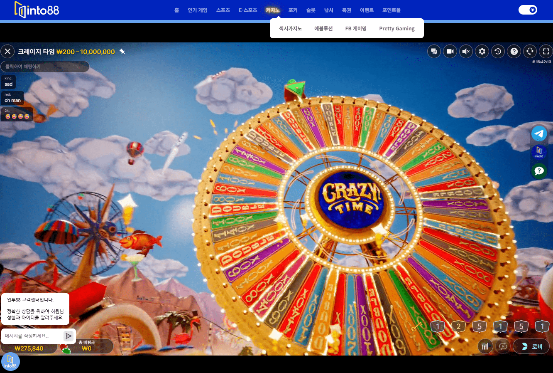Open the autoplay loop icon
The image size is (553, 373).
(x=503, y=346)
